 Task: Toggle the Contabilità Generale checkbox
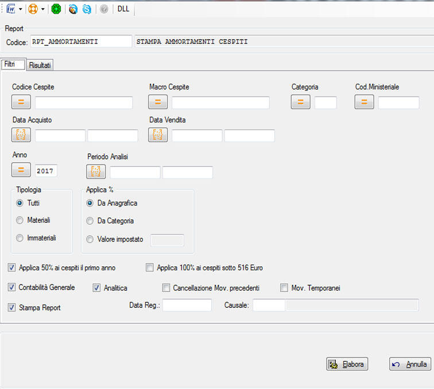click(11, 287)
